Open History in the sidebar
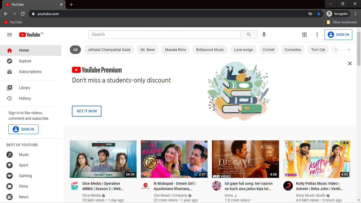The height and width of the screenshot is (203, 361). coord(31,98)
